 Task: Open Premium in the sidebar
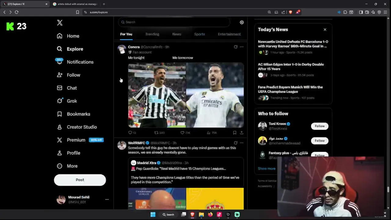(x=80, y=140)
